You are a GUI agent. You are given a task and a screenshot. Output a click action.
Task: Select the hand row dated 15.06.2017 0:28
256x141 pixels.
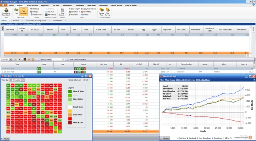click(x=127, y=72)
